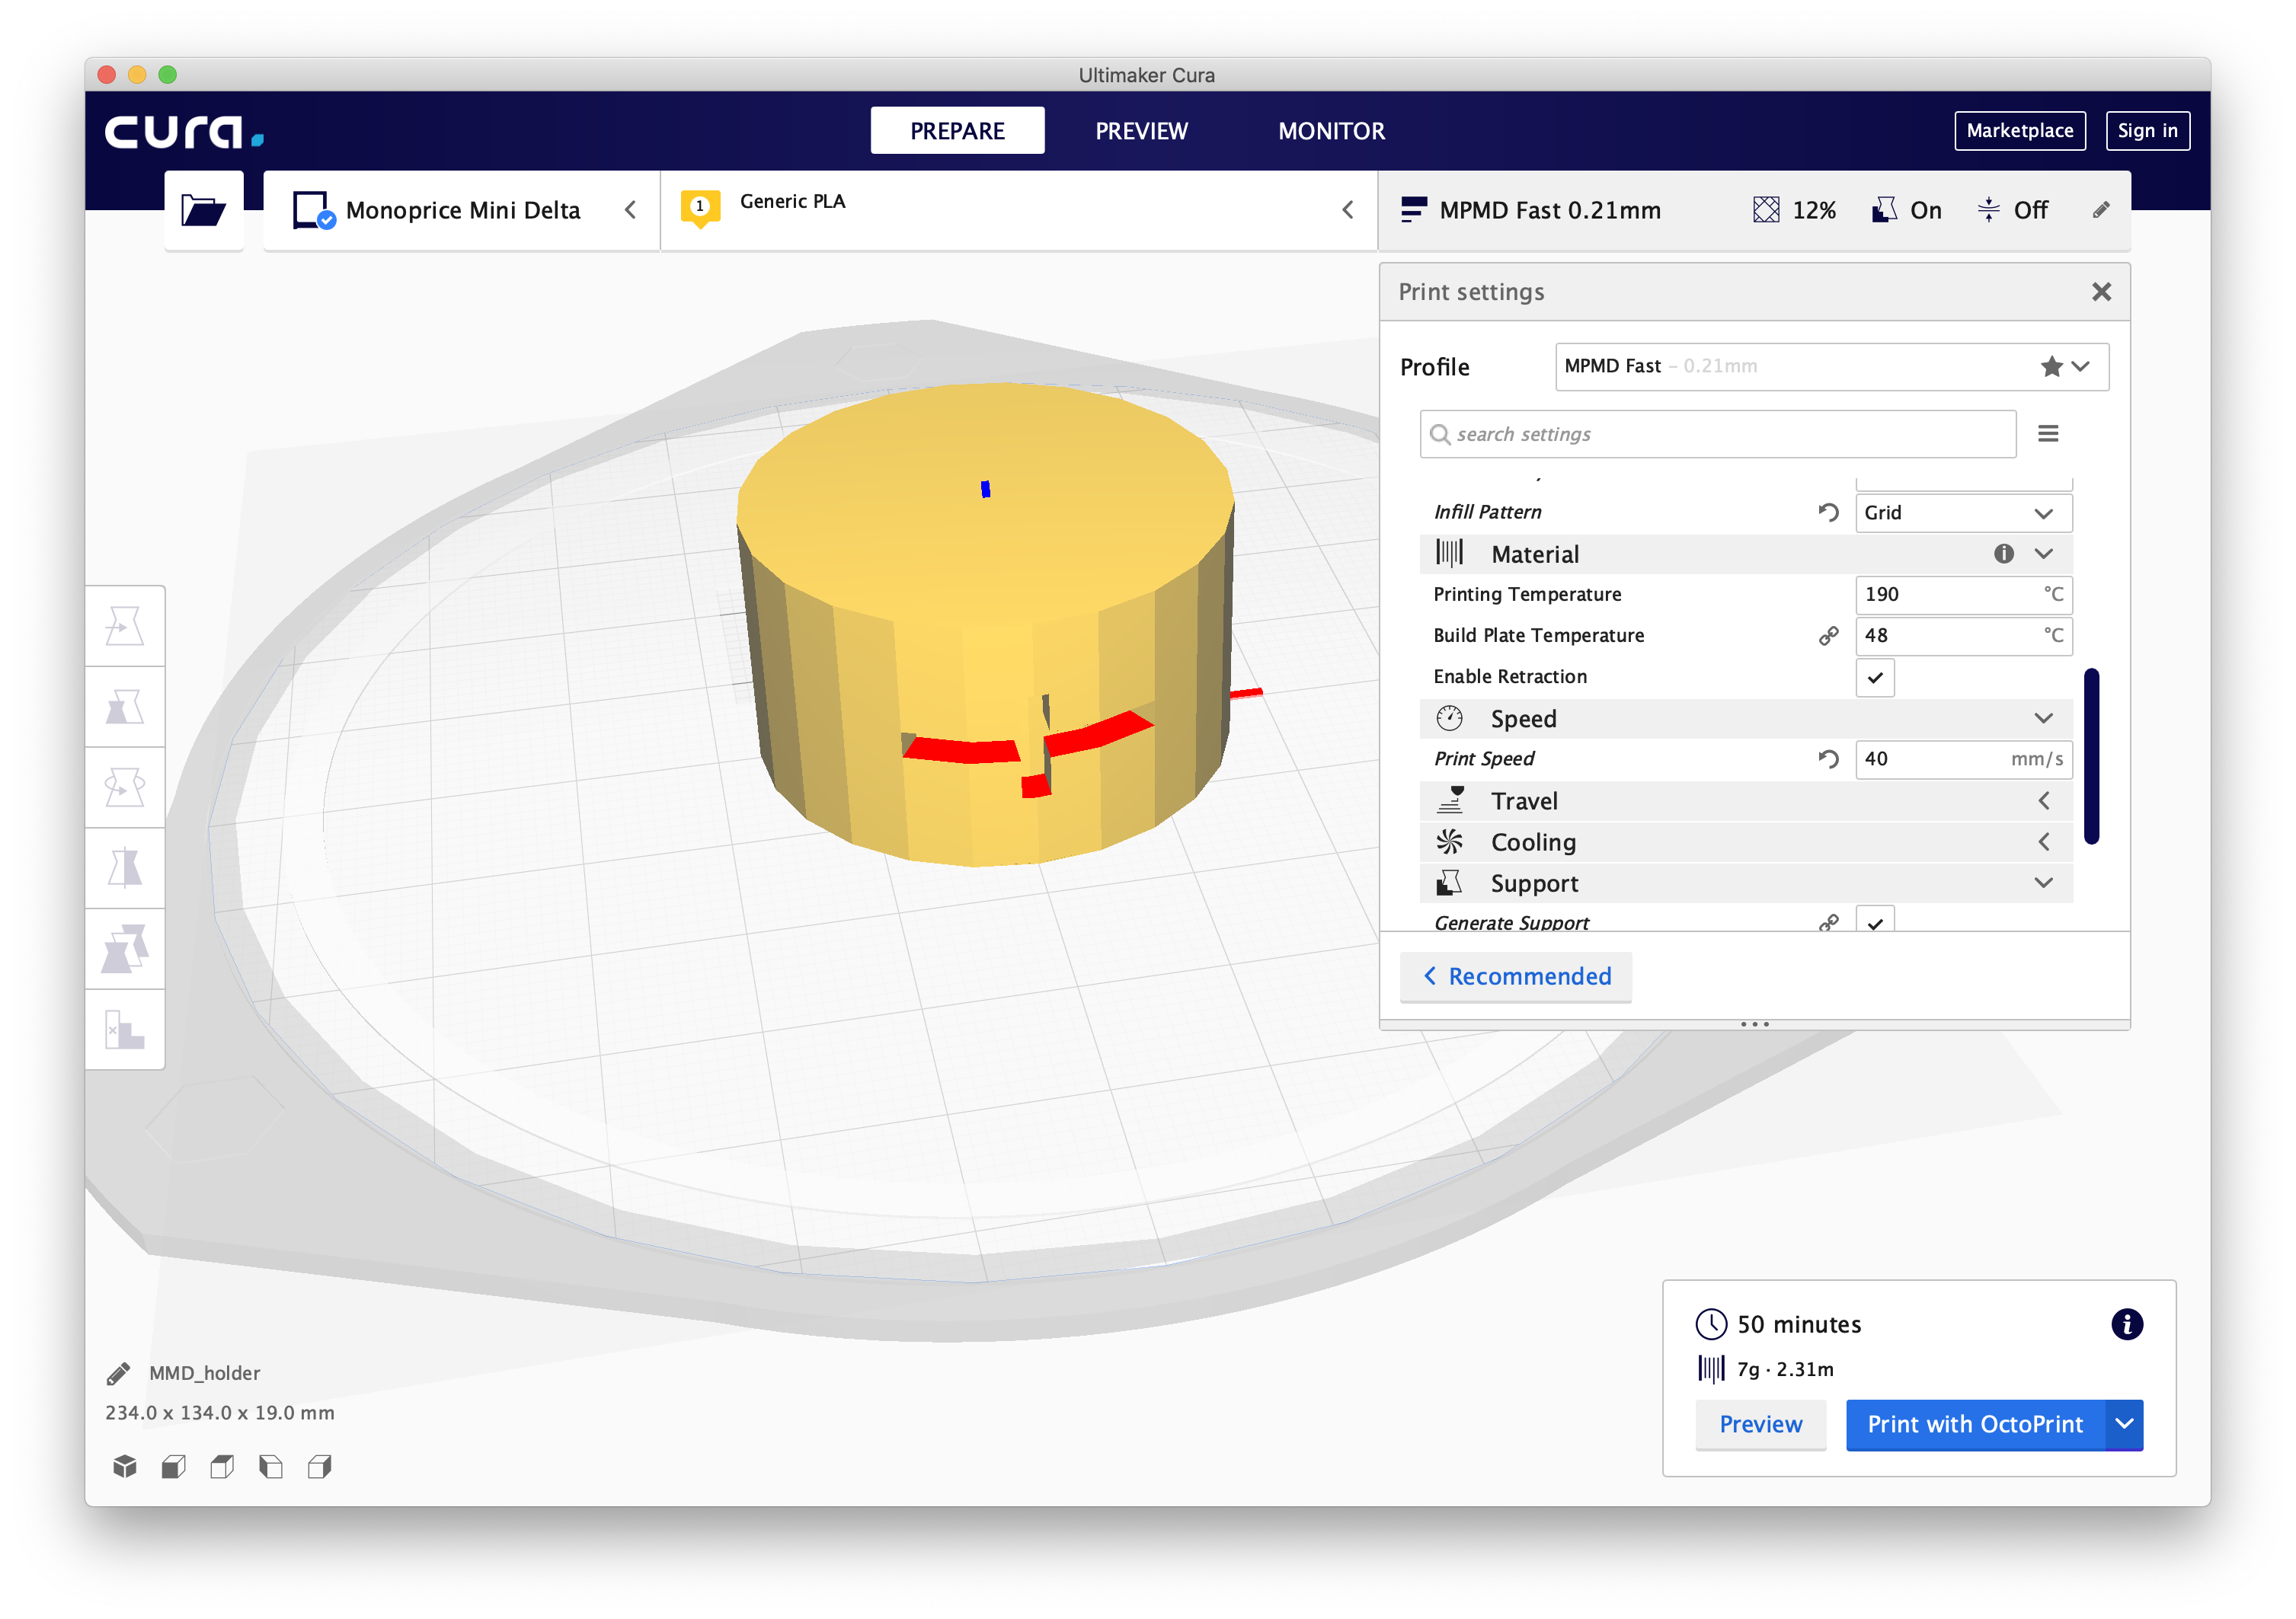
Task: Open file with the folder icon
Action: pyautogui.click(x=203, y=211)
